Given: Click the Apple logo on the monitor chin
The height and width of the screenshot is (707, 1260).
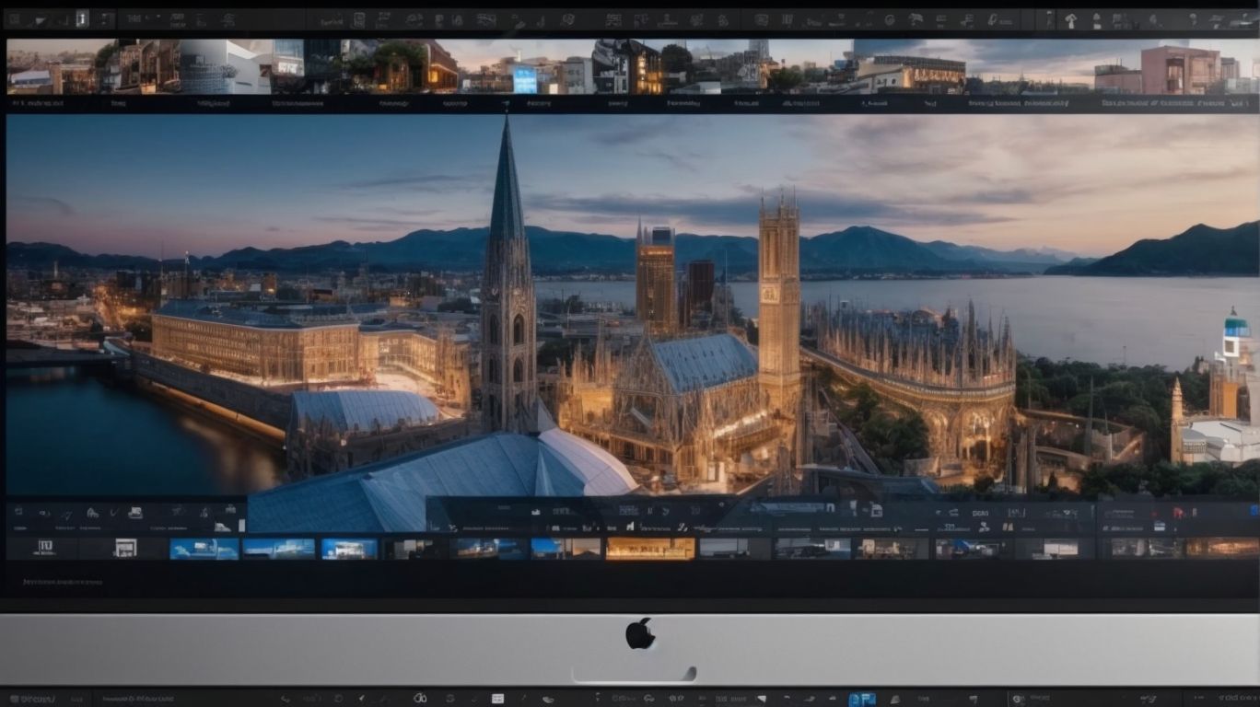Looking at the screenshot, I should click(x=640, y=633).
